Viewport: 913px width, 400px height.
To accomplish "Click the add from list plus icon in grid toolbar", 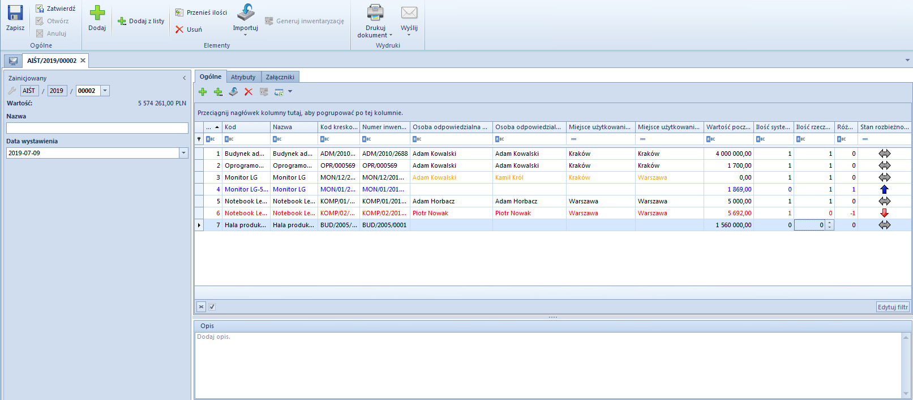I will click(218, 92).
